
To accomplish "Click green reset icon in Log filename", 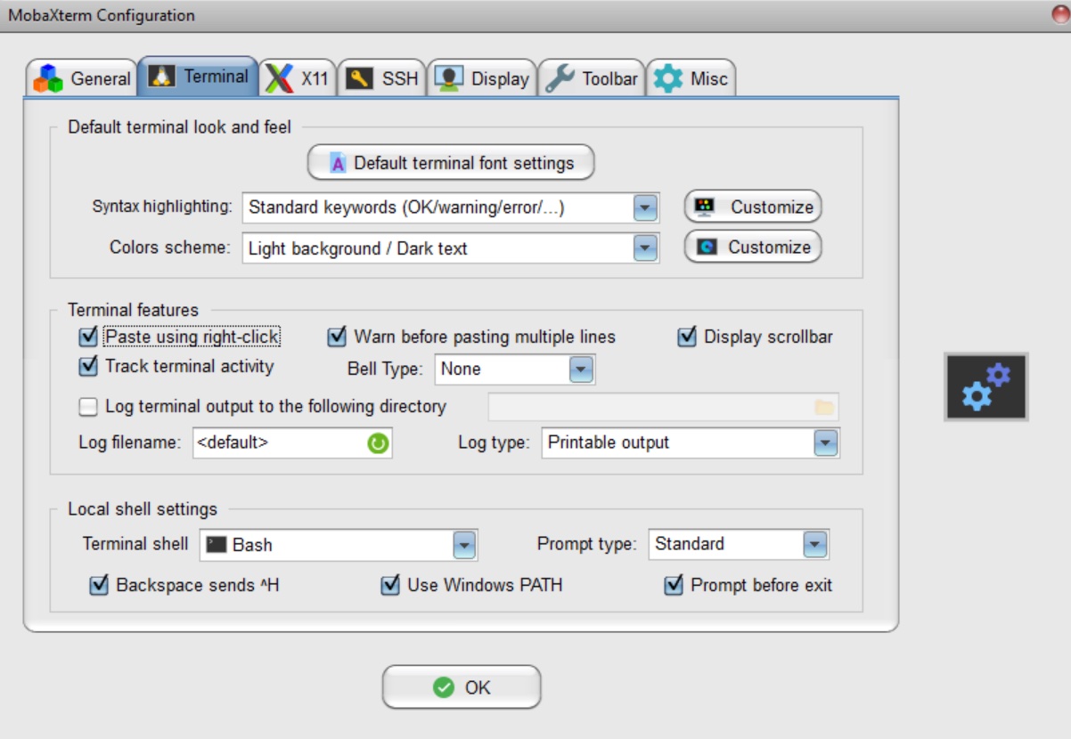I will 379,443.
